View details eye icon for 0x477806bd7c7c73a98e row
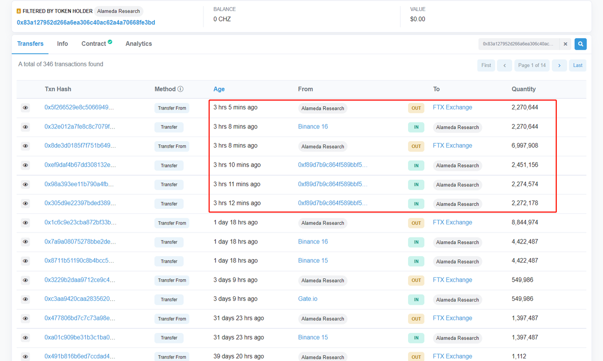The width and height of the screenshot is (603, 361). (x=26, y=318)
